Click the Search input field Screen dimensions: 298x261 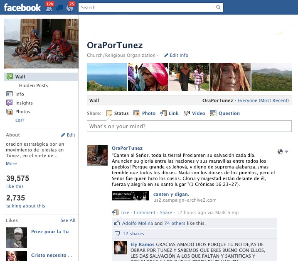[x=146, y=7]
